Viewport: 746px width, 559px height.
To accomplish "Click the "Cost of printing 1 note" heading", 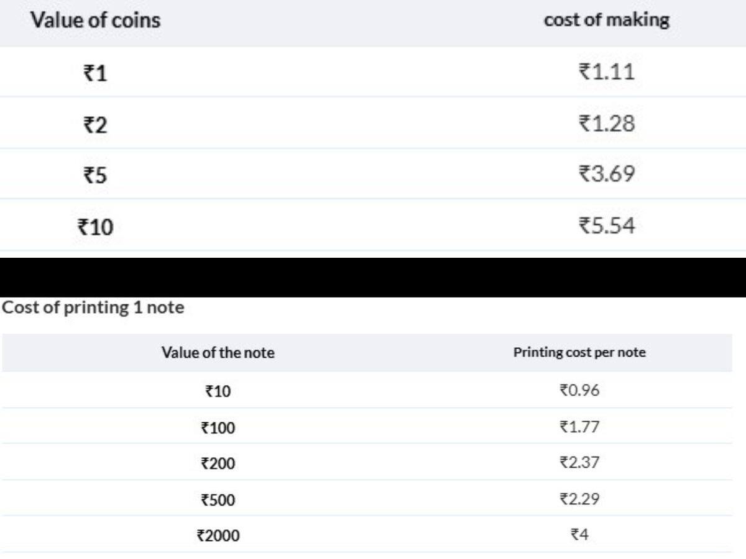I will point(93,308).
